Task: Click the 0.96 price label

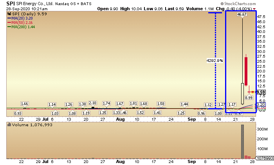Action: [x=201, y=113]
